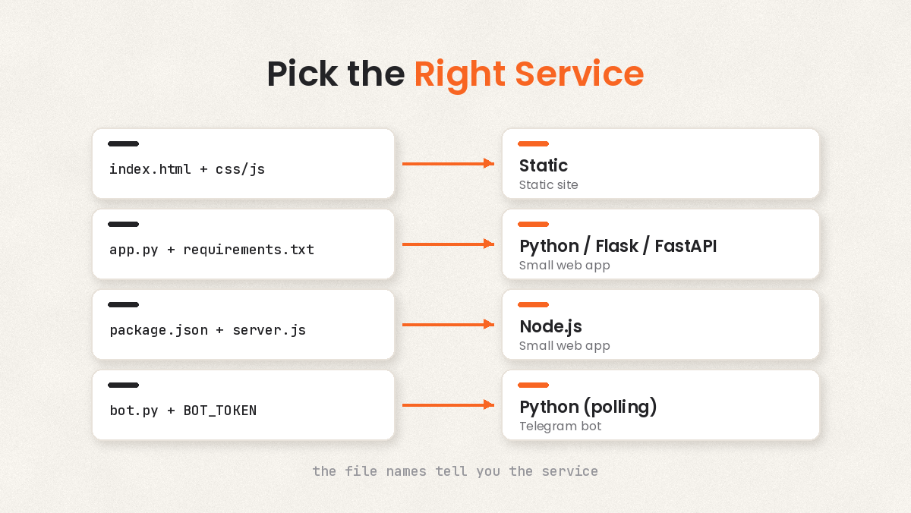Click the footer caption about file names
This screenshot has width=911, height=513.
(x=455, y=471)
